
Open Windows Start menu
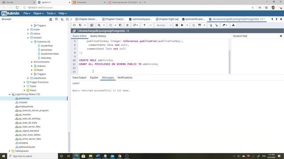tap(4, 156)
